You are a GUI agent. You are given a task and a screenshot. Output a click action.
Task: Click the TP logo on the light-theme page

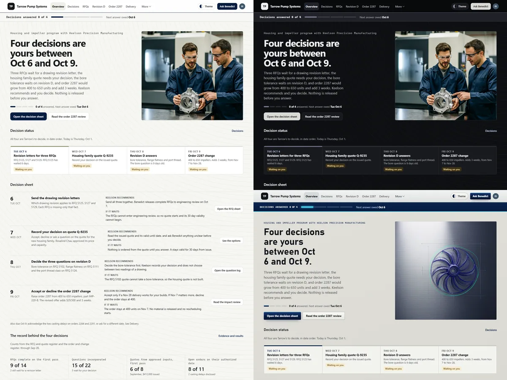pyautogui.click(x=11, y=6)
